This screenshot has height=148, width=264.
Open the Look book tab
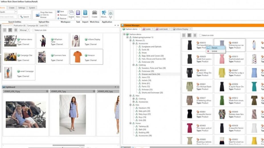click(163, 29)
